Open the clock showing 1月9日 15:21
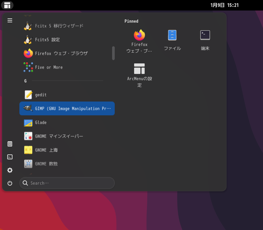Viewport: 263px width, 230px height. [x=225, y=5]
